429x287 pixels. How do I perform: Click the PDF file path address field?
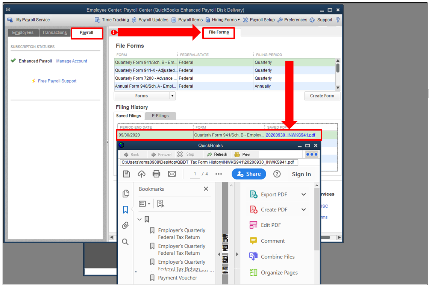tap(209, 162)
